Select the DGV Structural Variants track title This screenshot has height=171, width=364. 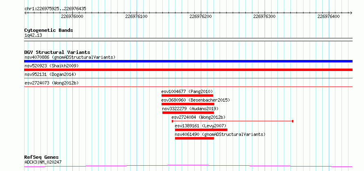tap(57, 52)
